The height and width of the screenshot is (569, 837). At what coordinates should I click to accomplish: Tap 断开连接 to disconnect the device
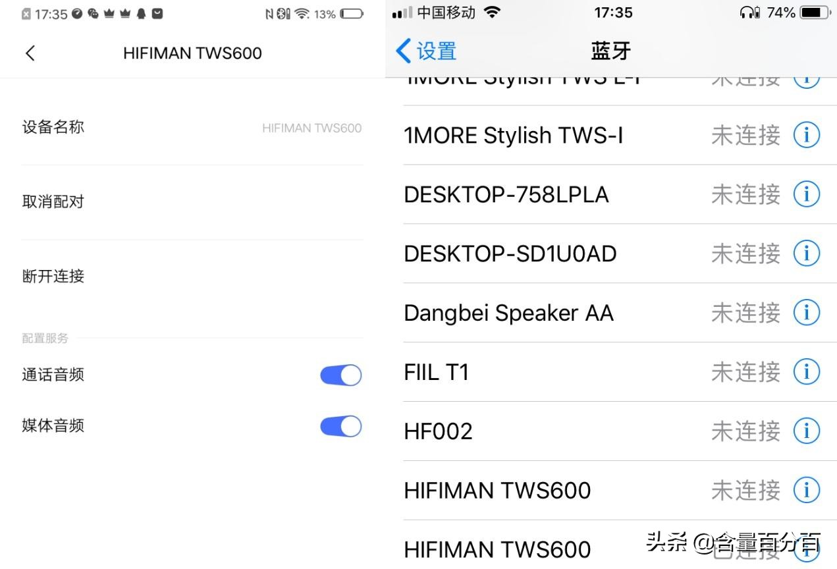click(53, 277)
